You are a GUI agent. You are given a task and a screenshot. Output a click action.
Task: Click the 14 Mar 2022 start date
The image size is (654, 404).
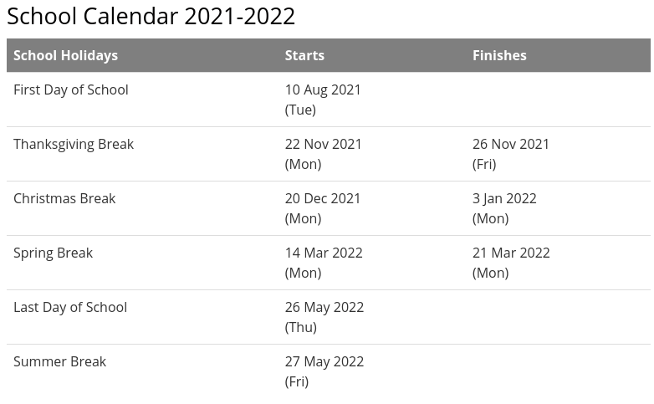pyautogui.click(x=324, y=253)
